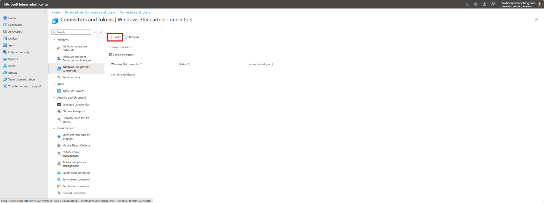Click the All services list icon
544x203 pixels.
5,32
